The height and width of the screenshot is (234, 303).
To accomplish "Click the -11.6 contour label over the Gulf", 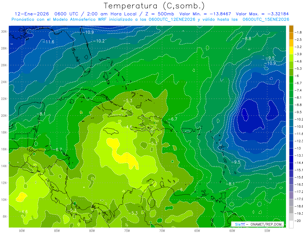I will tap(48, 42).
